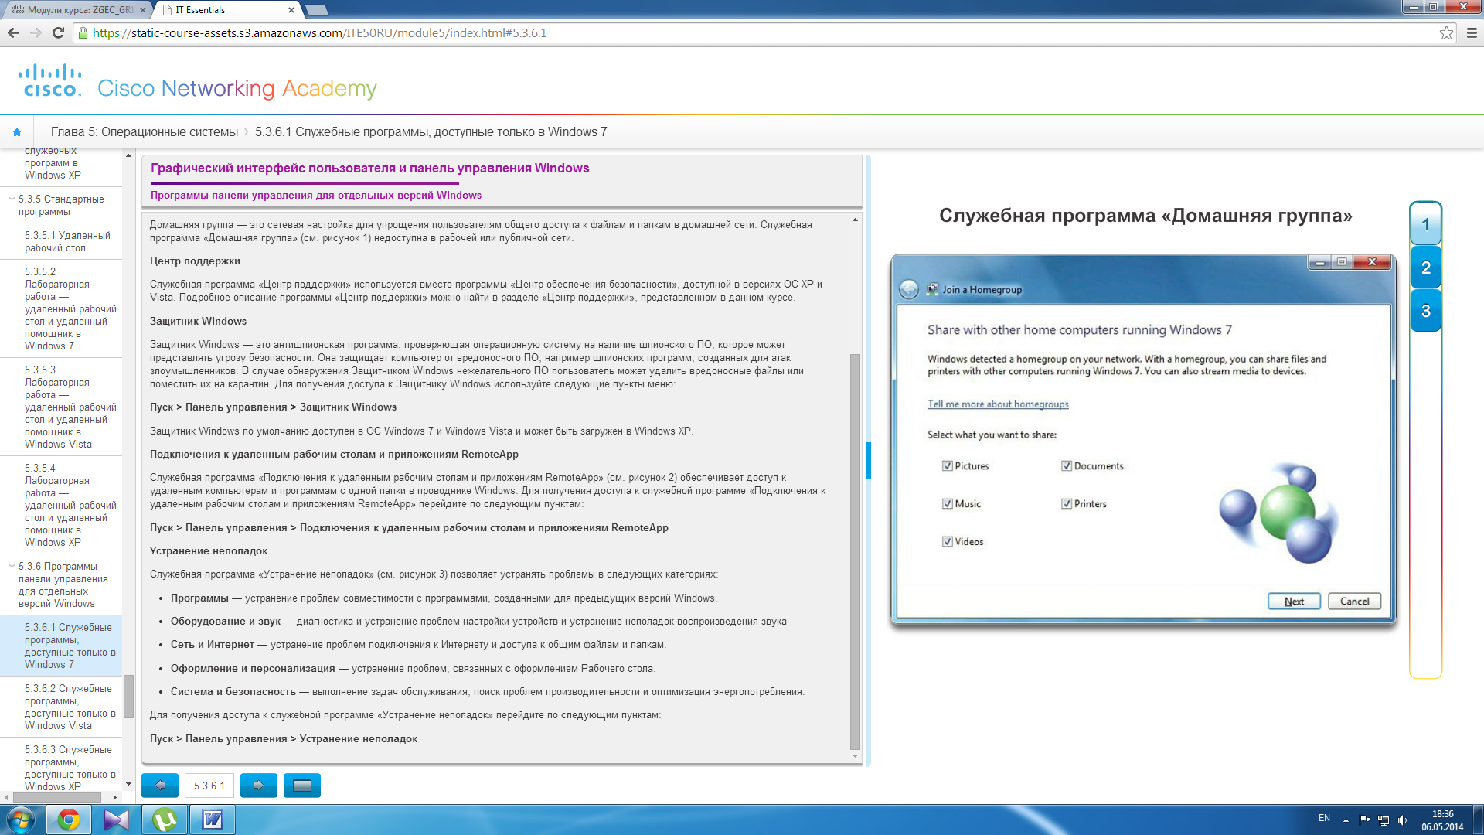The width and height of the screenshot is (1484, 835).
Task: Click sidebar horizontal scrollbar right arrow
Action: 115,797
